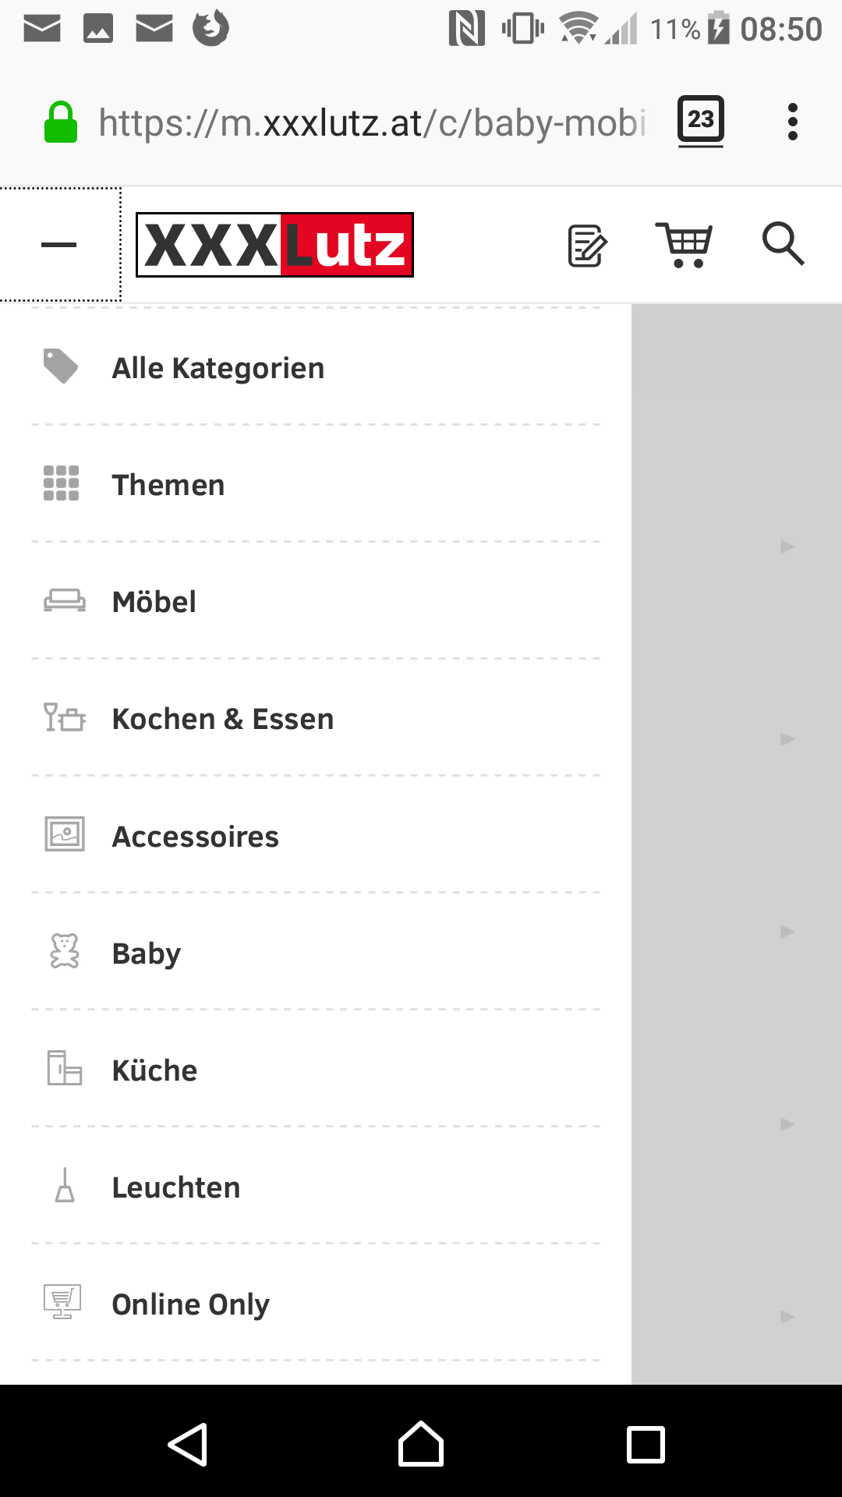Open the browser three-dot menu
The image size is (842, 1497).
793,122
